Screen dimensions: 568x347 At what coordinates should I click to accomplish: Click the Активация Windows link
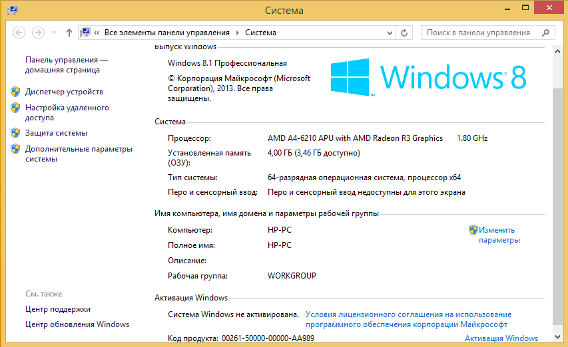(x=501, y=338)
